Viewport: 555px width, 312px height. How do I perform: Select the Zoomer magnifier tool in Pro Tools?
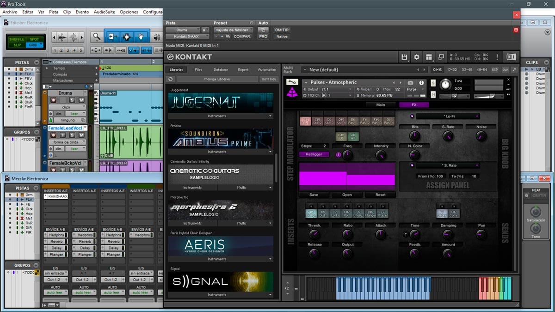click(96, 37)
